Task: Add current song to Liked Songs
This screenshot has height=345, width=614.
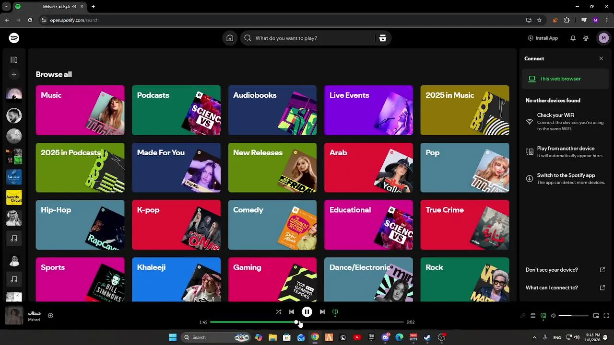Action: (50, 315)
